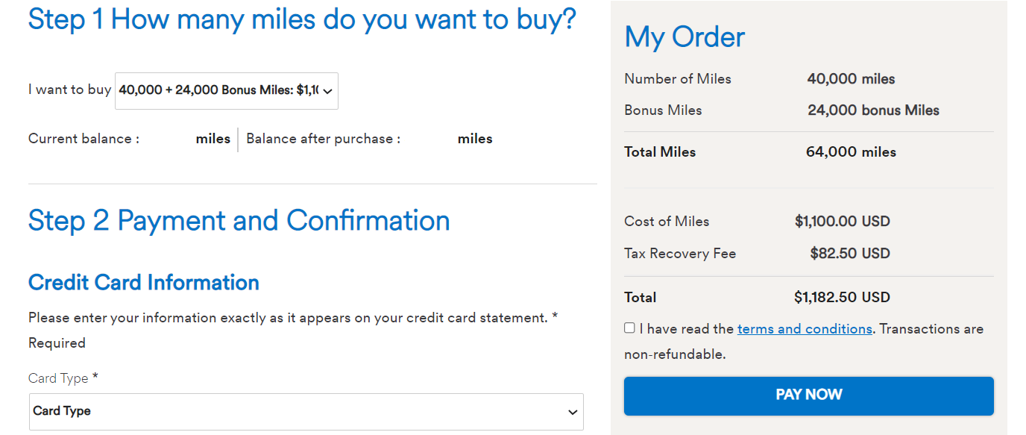
Task: Click the My Order heading
Action: pyautogui.click(x=684, y=37)
